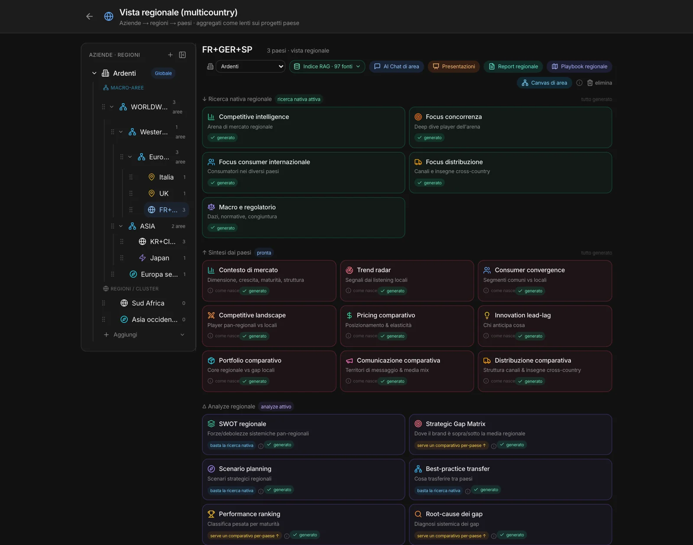Image resolution: width=693 pixels, height=545 pixels.
Task: Click the info icon next to elimina
Action: click(579, 83)
